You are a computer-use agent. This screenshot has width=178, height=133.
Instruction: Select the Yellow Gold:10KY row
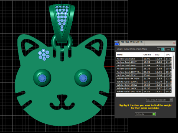(144, 62)
